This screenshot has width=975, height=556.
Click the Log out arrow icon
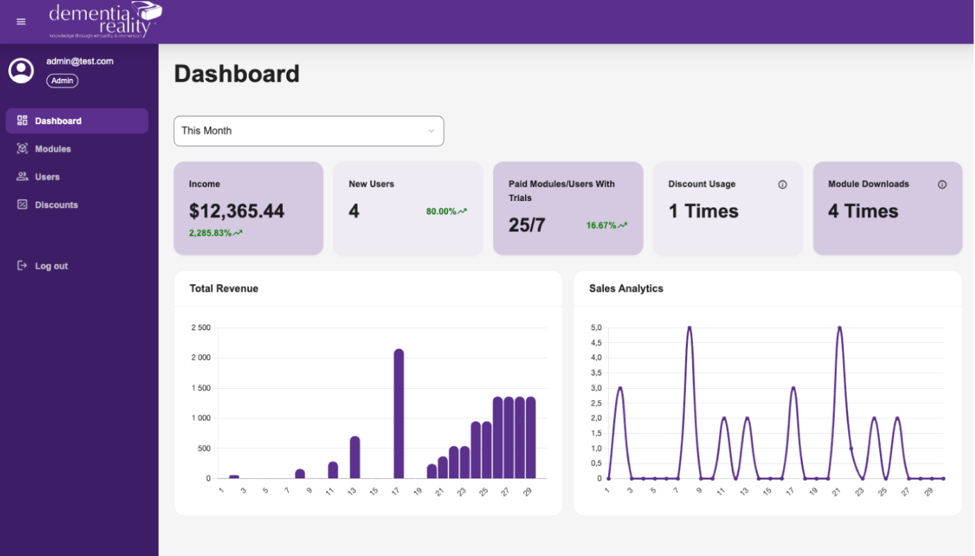coord(22,266)
